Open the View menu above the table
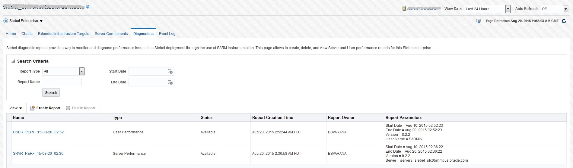 [x=16, y=108]
